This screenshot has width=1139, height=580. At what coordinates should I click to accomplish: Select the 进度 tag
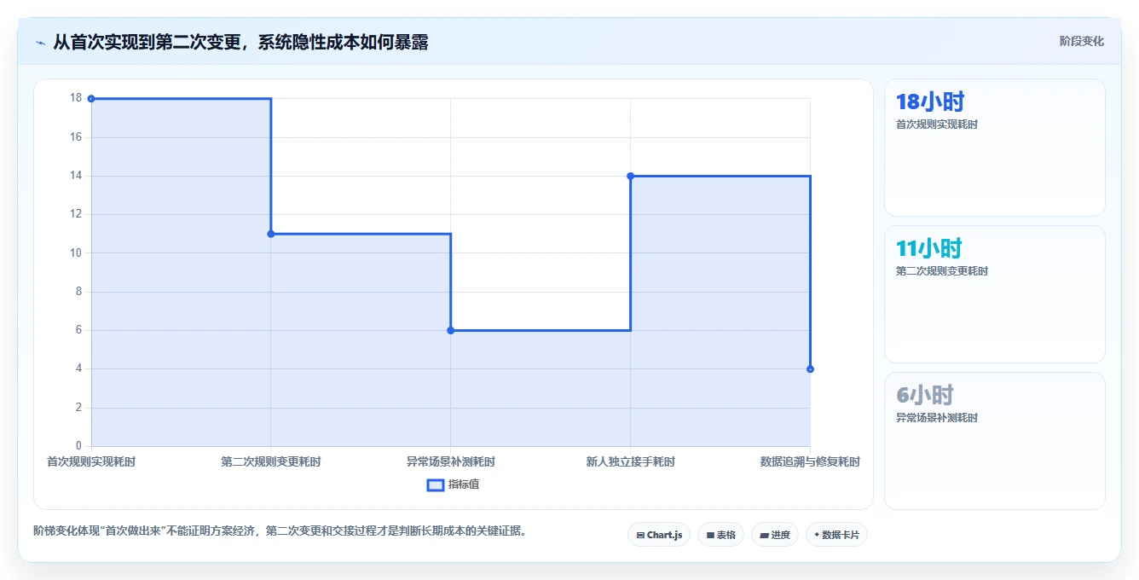click(774, 535)
